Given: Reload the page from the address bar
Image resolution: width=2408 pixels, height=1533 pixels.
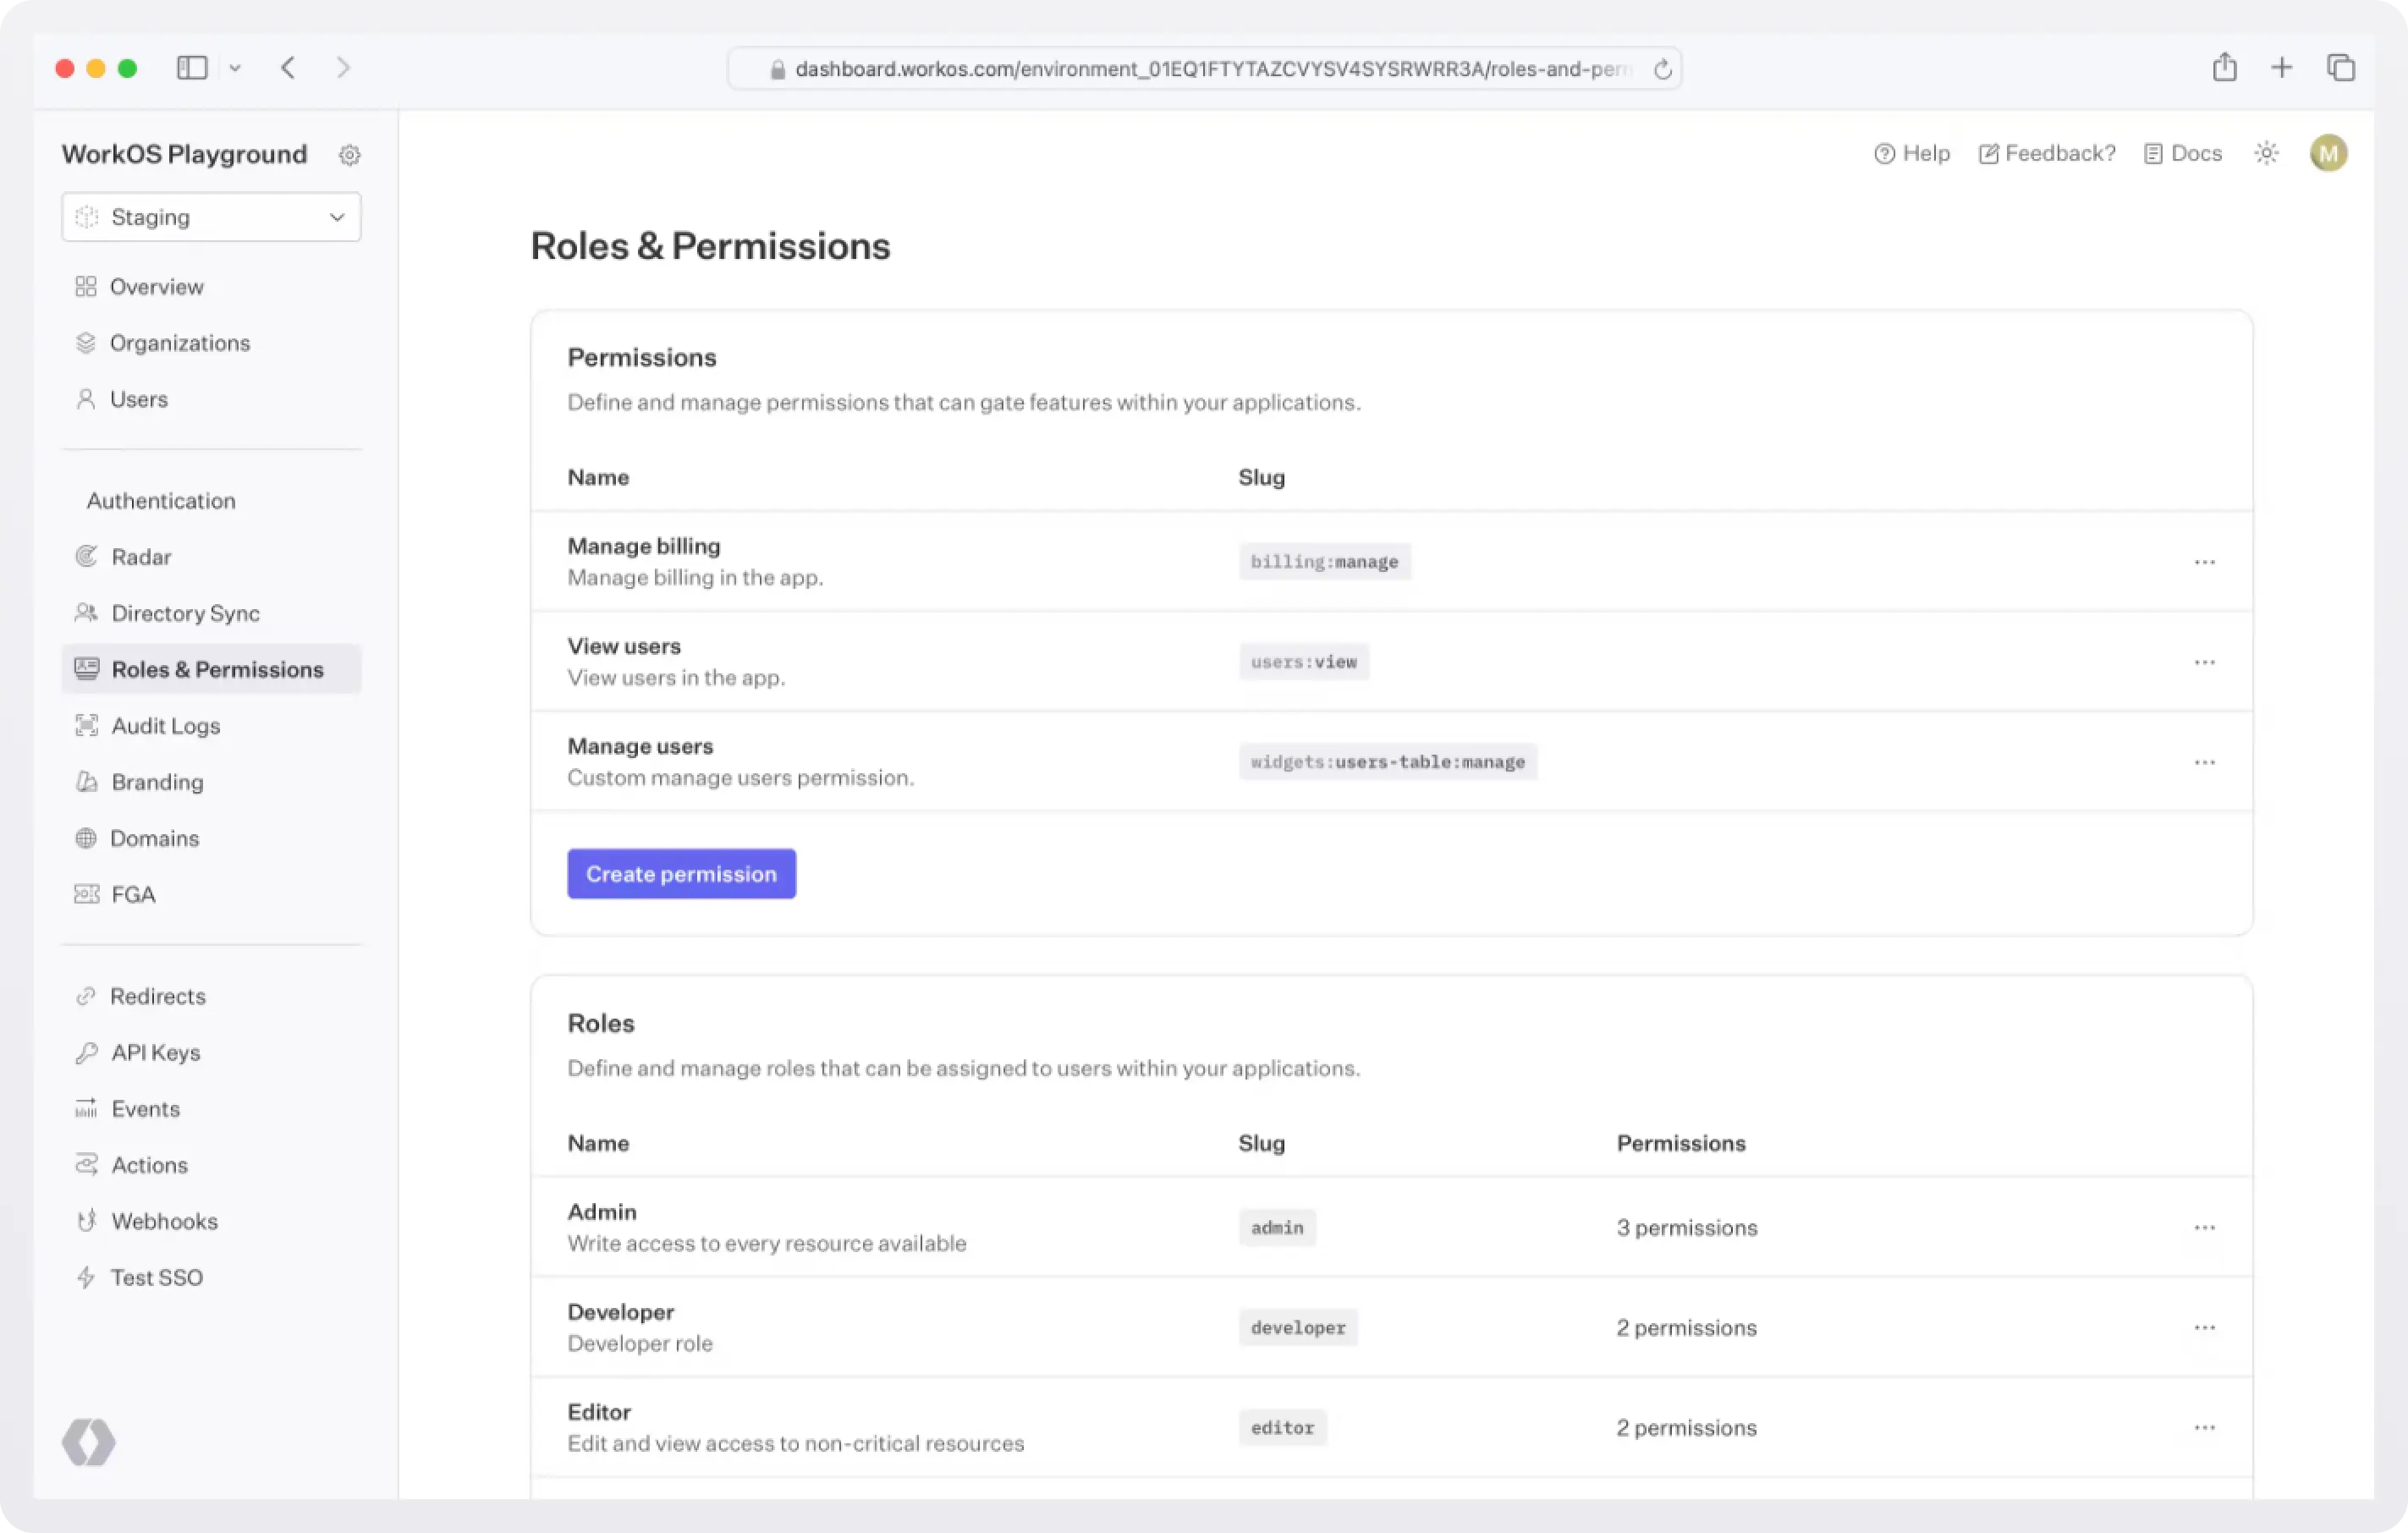Looking at the screenshot, I should 1662,69.
